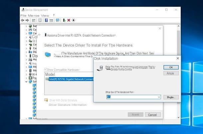Maximize the Device Management window
This screenshot has height=134, width=203.
tap(166, 10)
